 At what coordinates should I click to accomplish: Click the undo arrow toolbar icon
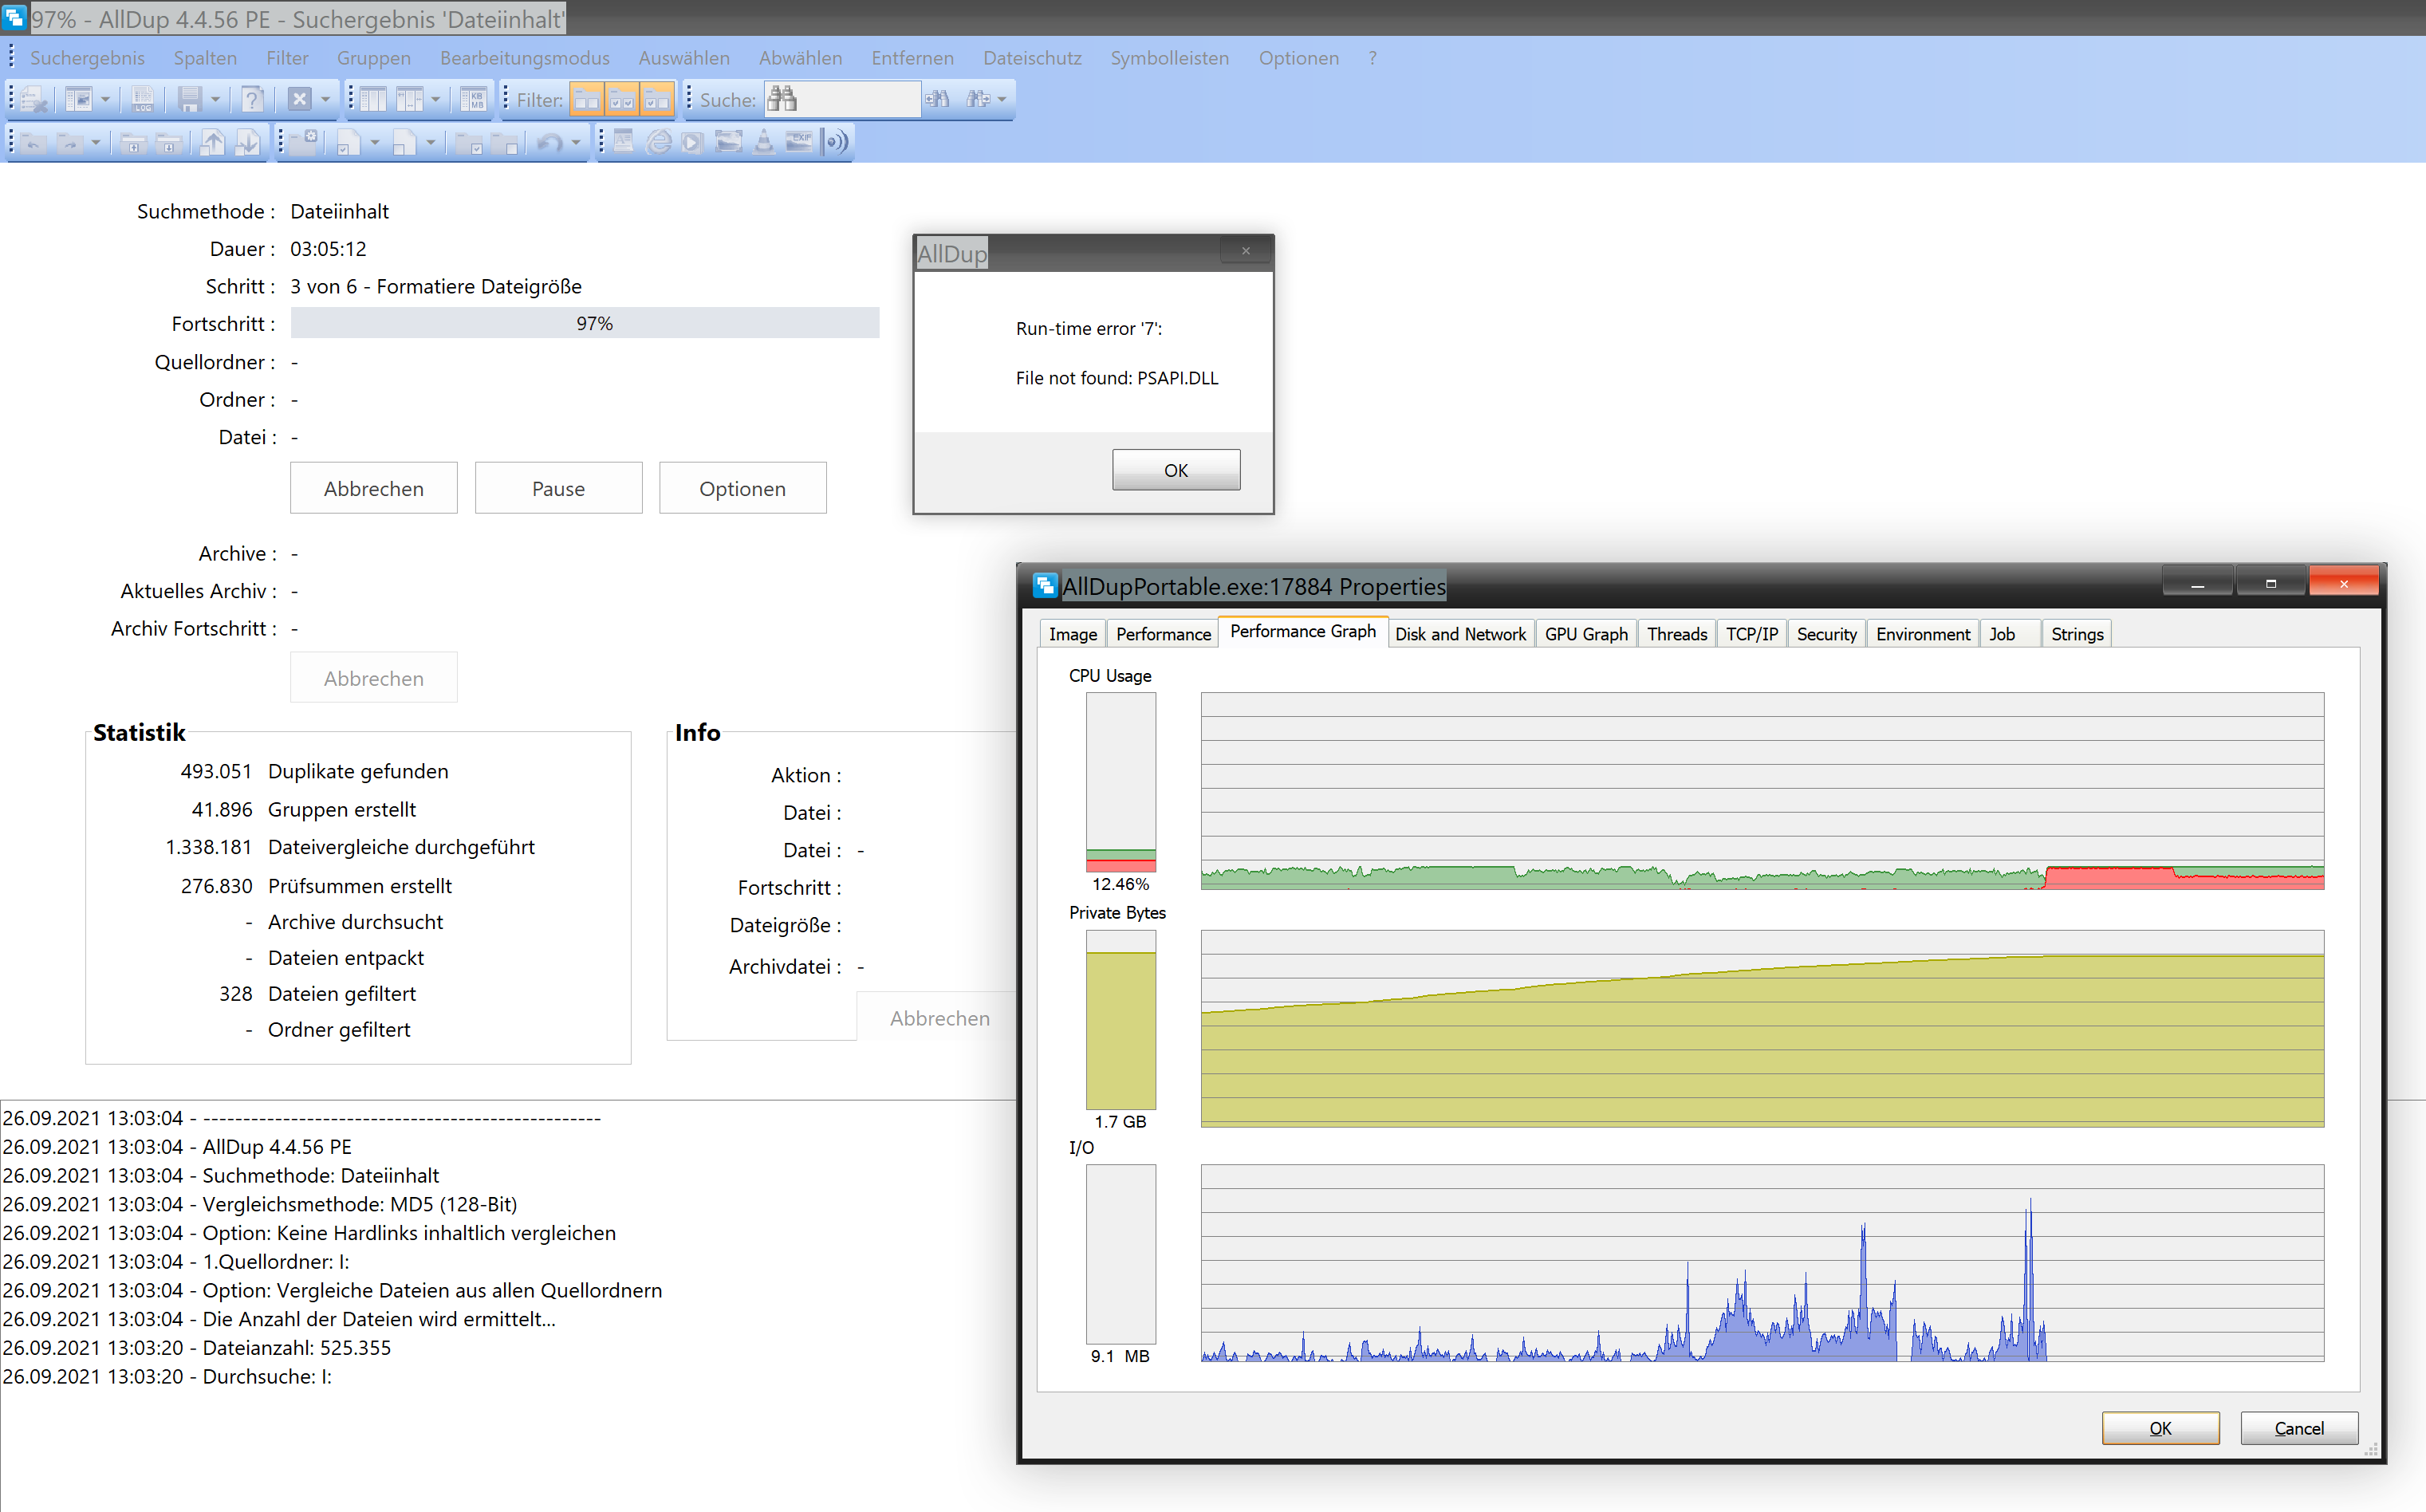[549, 142]
